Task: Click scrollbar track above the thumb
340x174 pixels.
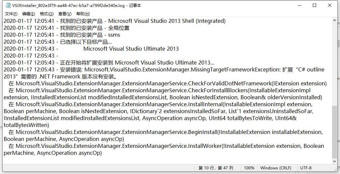Action: coord(334,64)
